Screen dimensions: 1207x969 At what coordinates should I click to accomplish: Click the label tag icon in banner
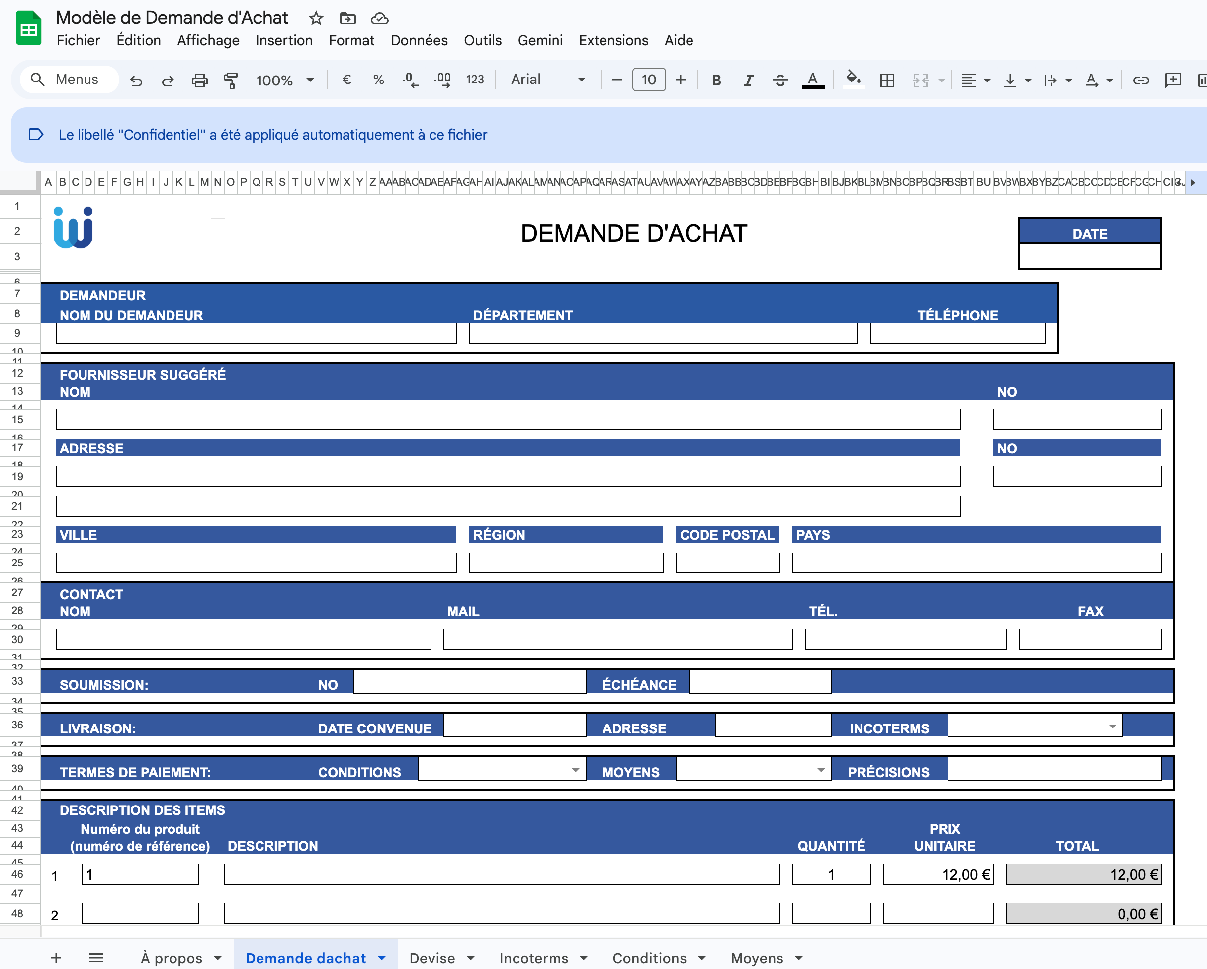(36, 134)
